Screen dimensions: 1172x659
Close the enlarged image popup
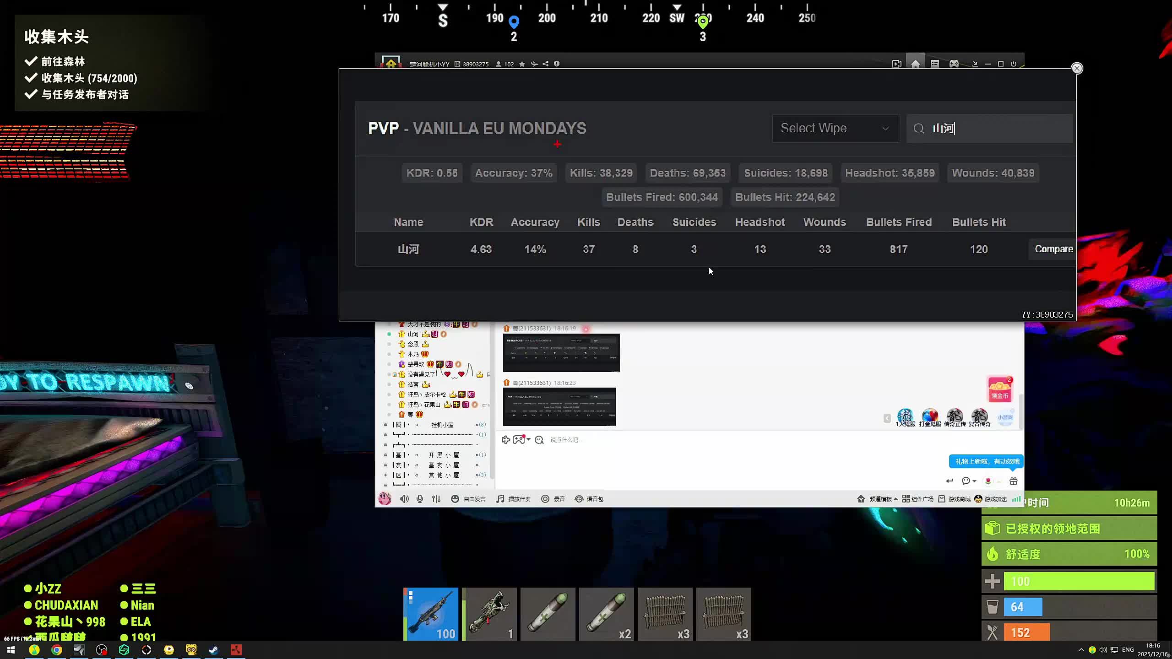(1077, 68)
